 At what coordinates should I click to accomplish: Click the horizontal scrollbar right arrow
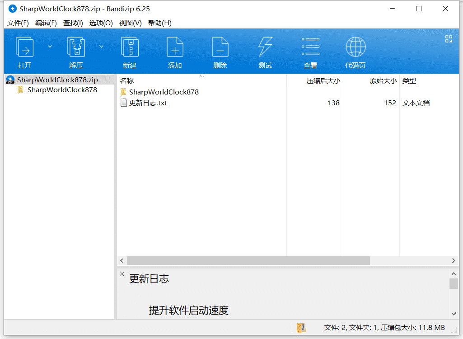click(x=454, y=261)
